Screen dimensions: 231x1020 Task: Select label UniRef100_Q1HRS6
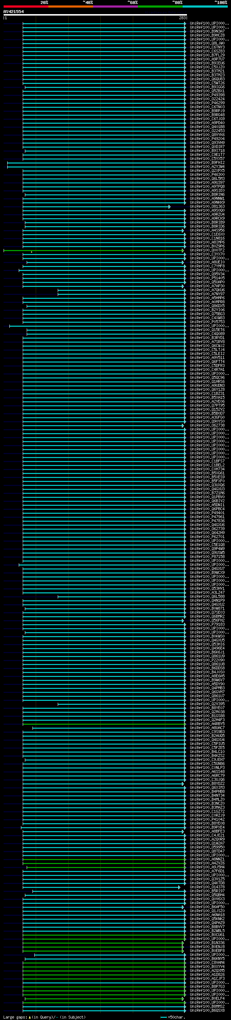coord(207,381)
